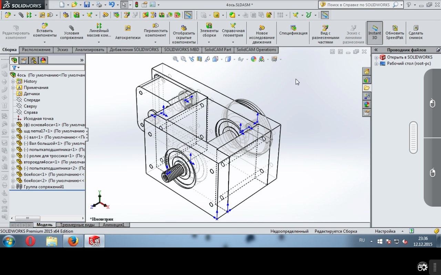Click Вид с разнесенными частями tool

click(x=326, y=34)
